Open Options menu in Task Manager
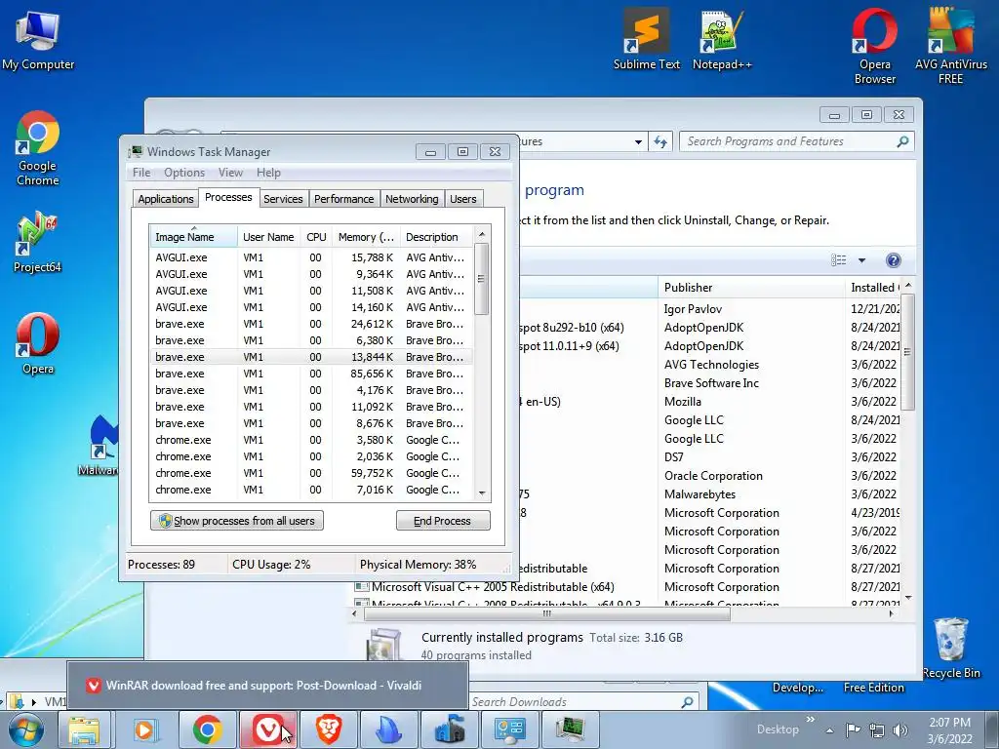999x749 pixels. (184, 173)
